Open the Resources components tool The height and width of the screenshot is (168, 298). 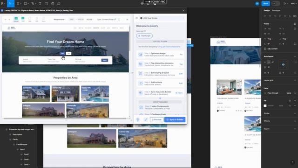47,3
